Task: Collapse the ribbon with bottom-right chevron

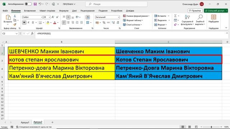Action: [226, 28]
